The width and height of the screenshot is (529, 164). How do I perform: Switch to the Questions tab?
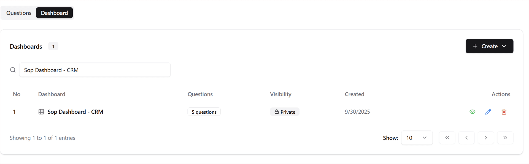pos(18,13)
